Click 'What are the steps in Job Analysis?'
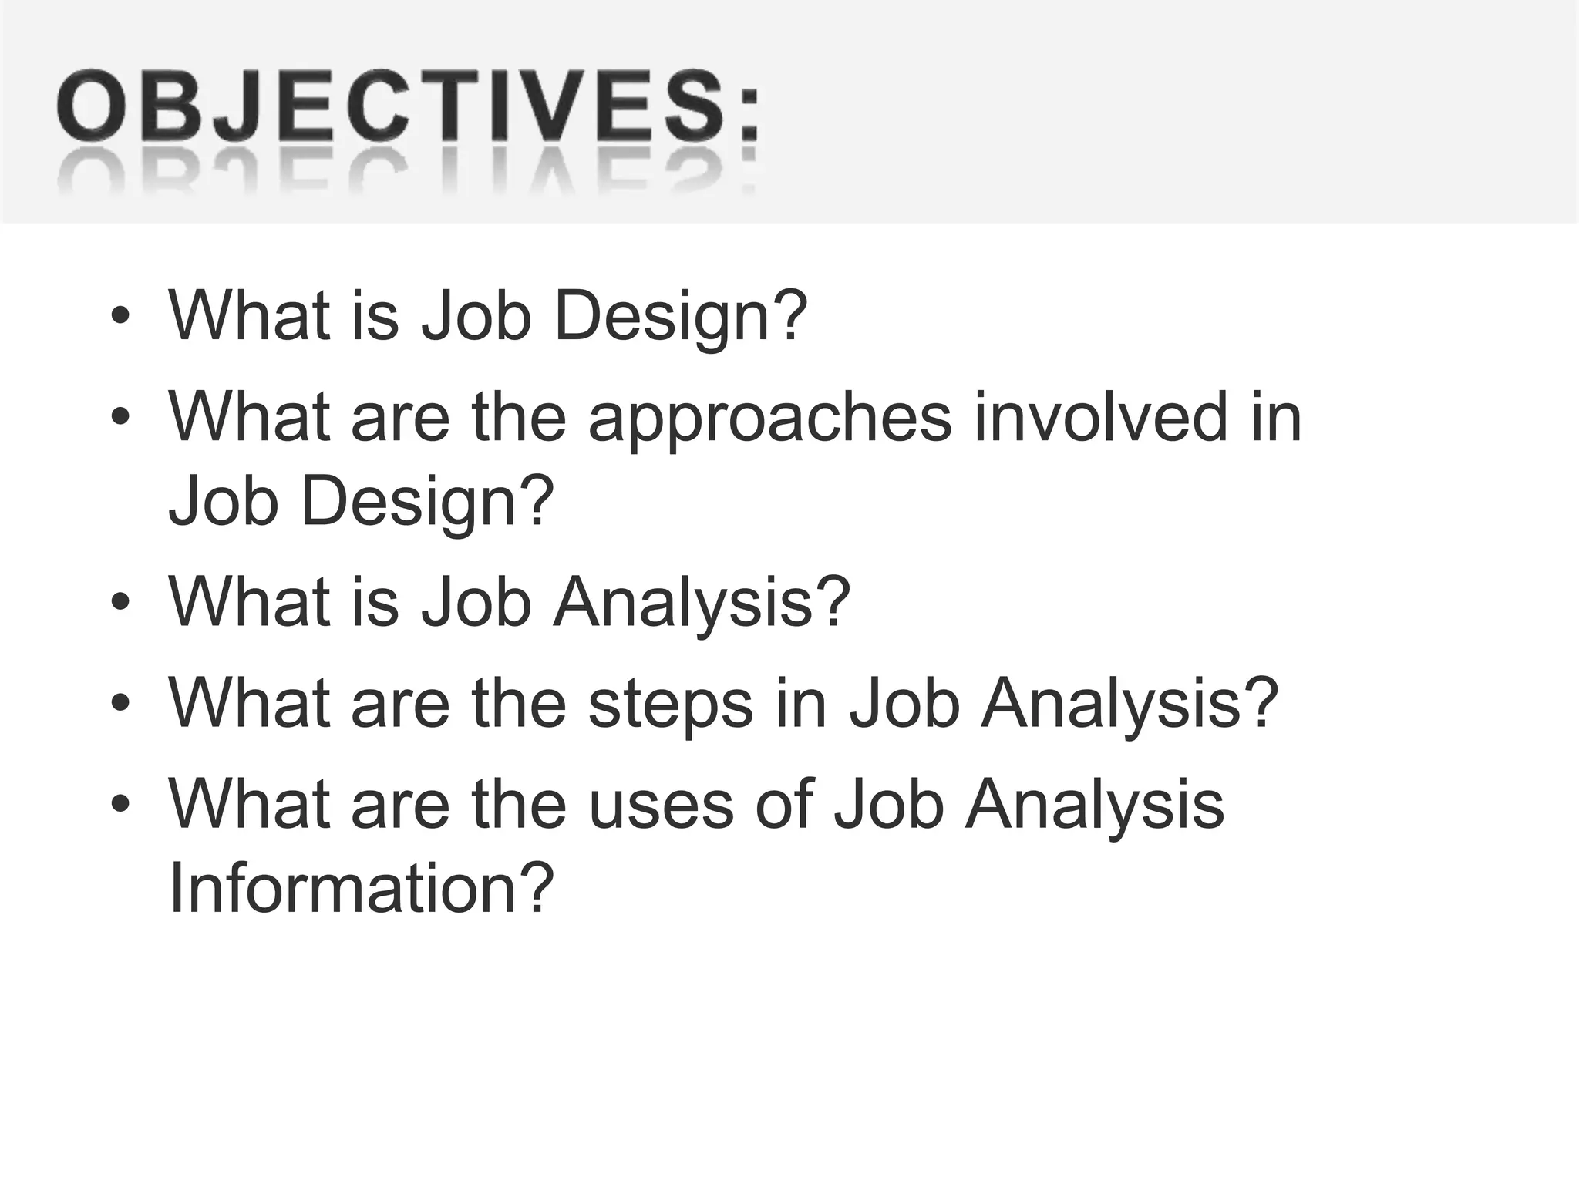The height and width of the screenshot is (1184, 1579). pyautogui.click(x=723, y=705)
